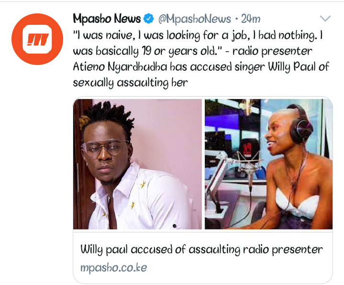Click the tweet line 'sexually assaulting her'
Screen dimensions: 344x285
130,83
